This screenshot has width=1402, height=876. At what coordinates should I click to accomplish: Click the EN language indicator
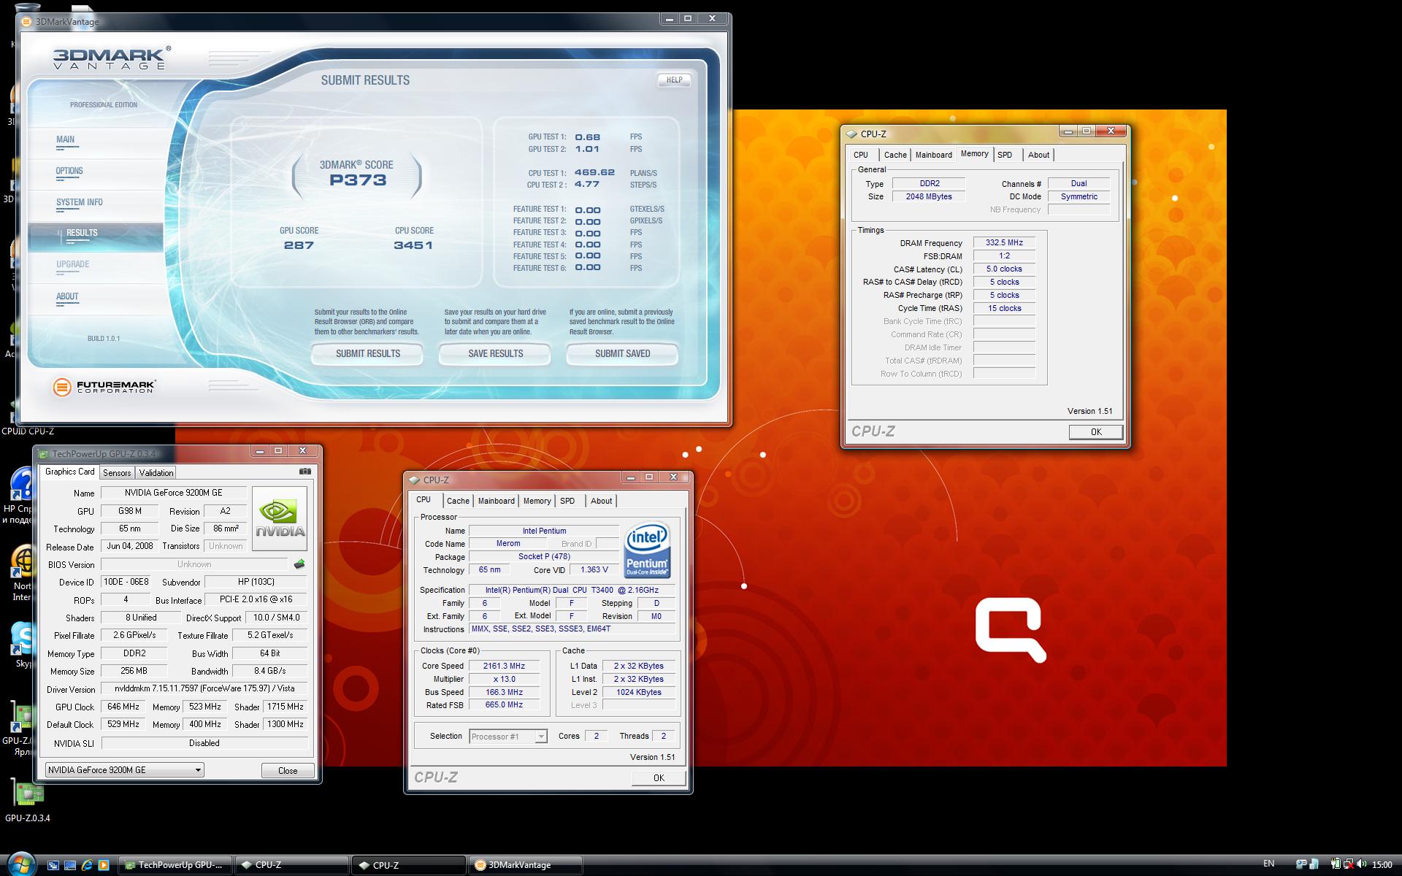[1269, 864]
